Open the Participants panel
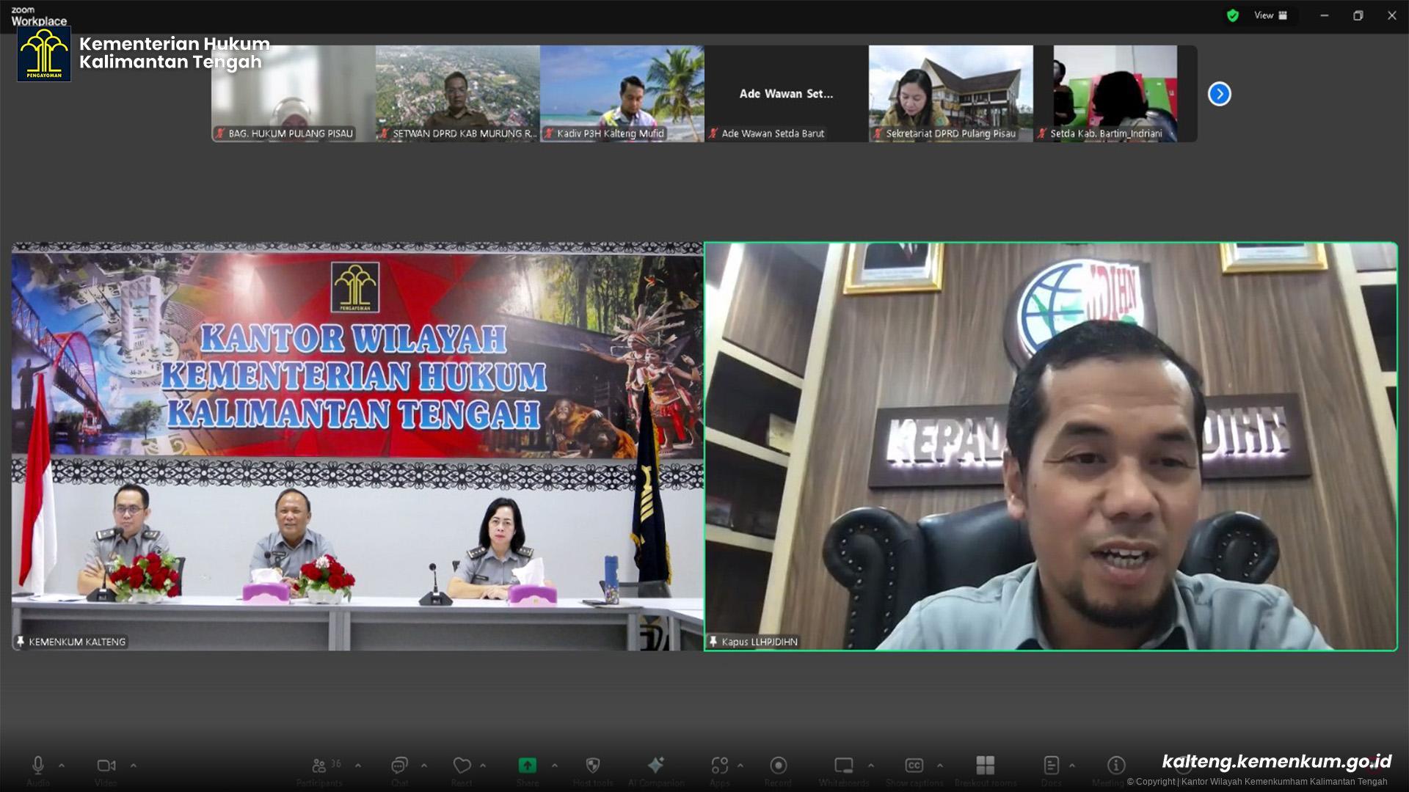The height and width of the screenshot is (792, 1409). pos(319,766)
